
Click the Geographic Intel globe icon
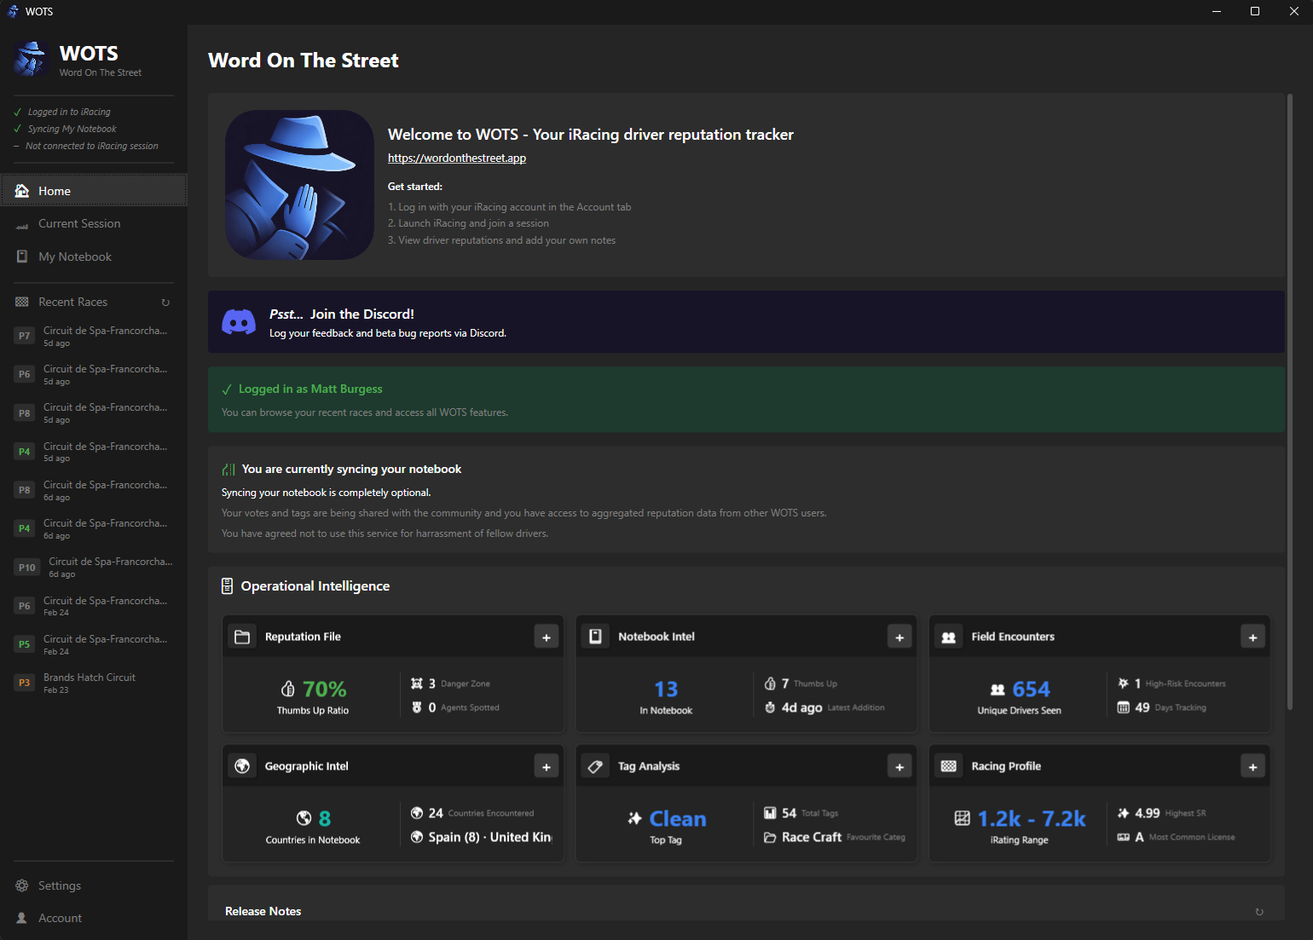(x=241, y=765)
